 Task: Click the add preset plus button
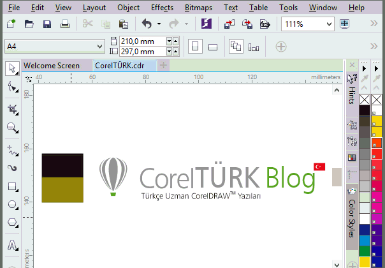281,47
